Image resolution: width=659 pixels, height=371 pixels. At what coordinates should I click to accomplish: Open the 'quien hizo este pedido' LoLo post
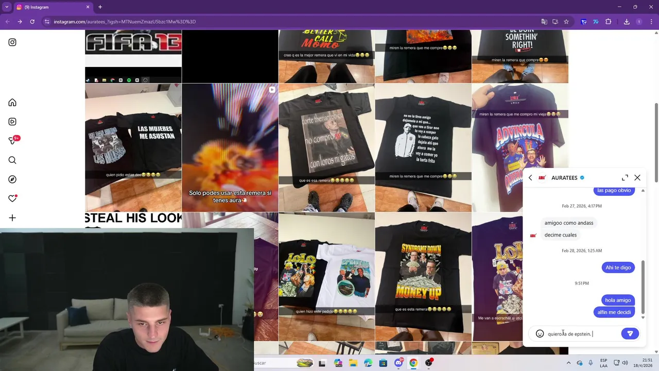coord(326,277)
